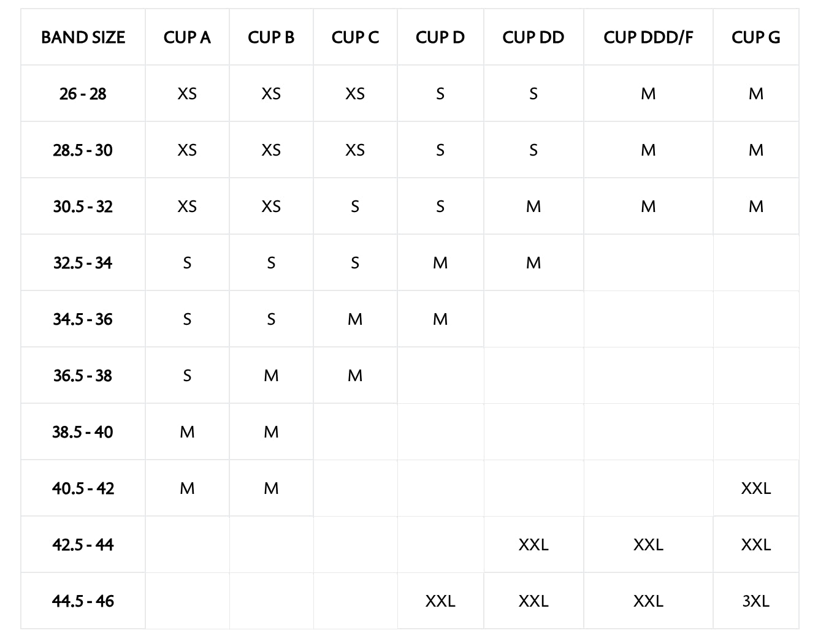818x641 pixels.
Task: Click the 38.5 - 40 band row label
Action: coord(83,432)
